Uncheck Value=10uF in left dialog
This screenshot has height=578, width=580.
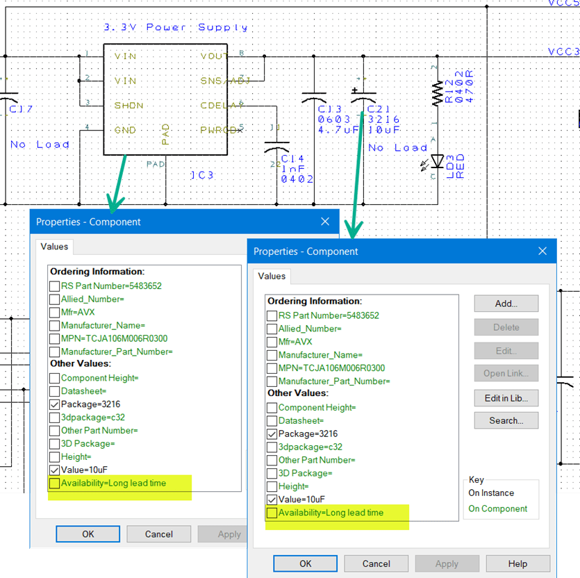coord(54,470)
